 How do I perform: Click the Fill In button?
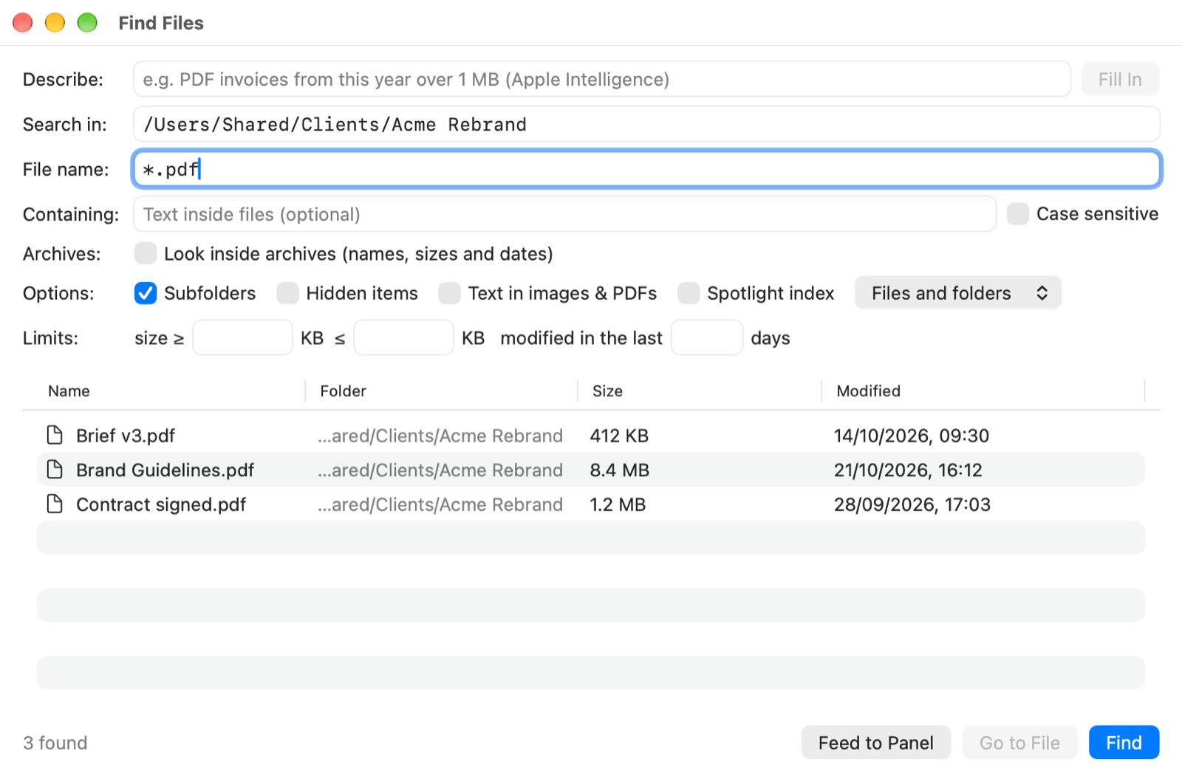point(1120,79)
